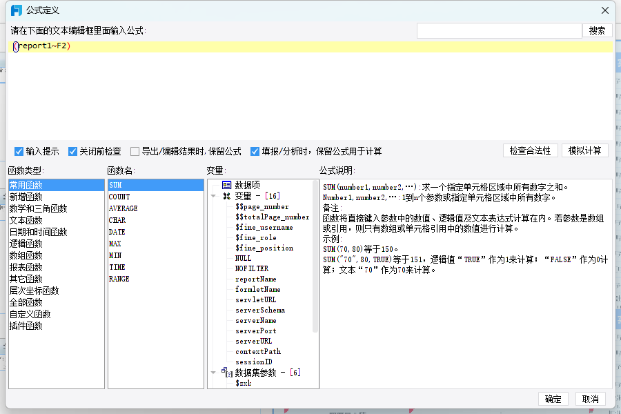The height and width of the screenshot is (414, 621).
Task: Click the app logo in title bar
Action: pyautogui.click(x=15, y=10)
